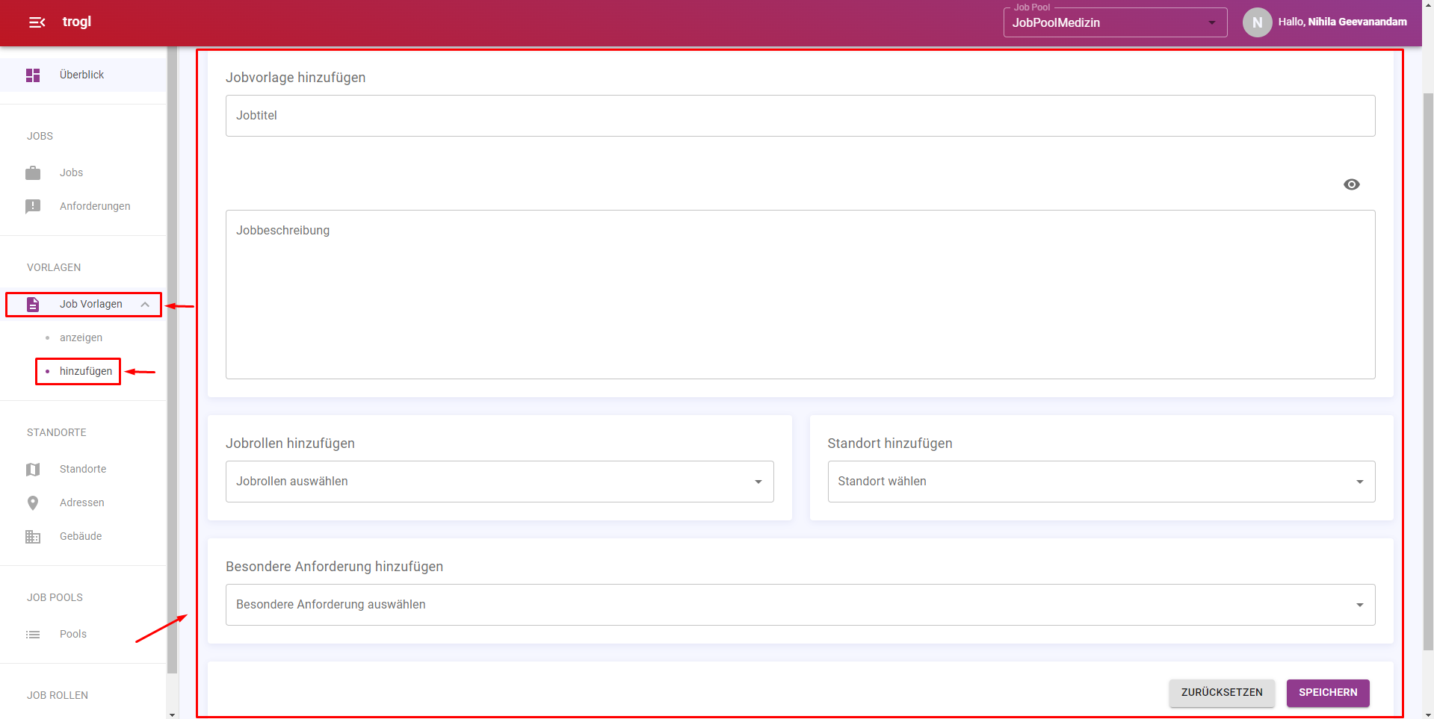1434x719 pixels.
Task: Open the Jobrollen auswählen dropdown
Action: [499, 482]
